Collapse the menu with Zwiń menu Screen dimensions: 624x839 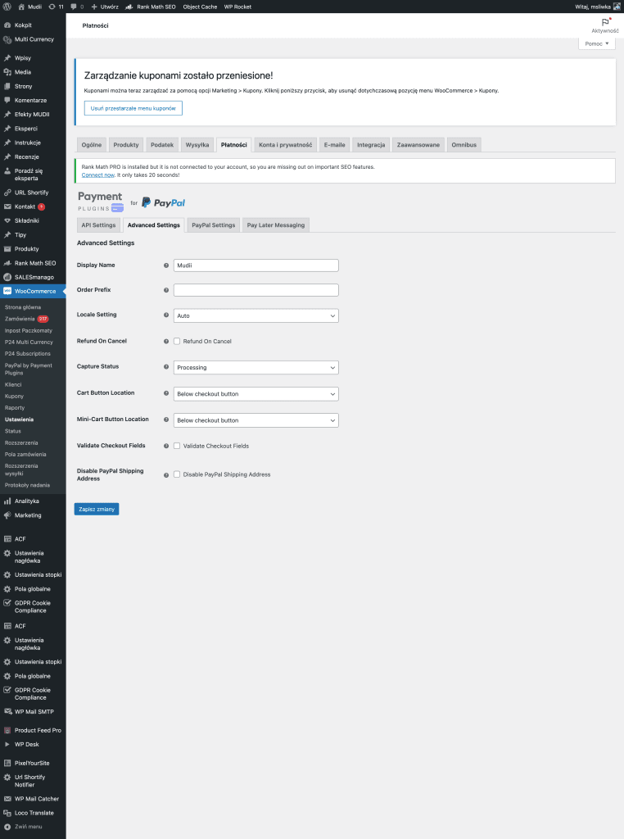(28, 827)
